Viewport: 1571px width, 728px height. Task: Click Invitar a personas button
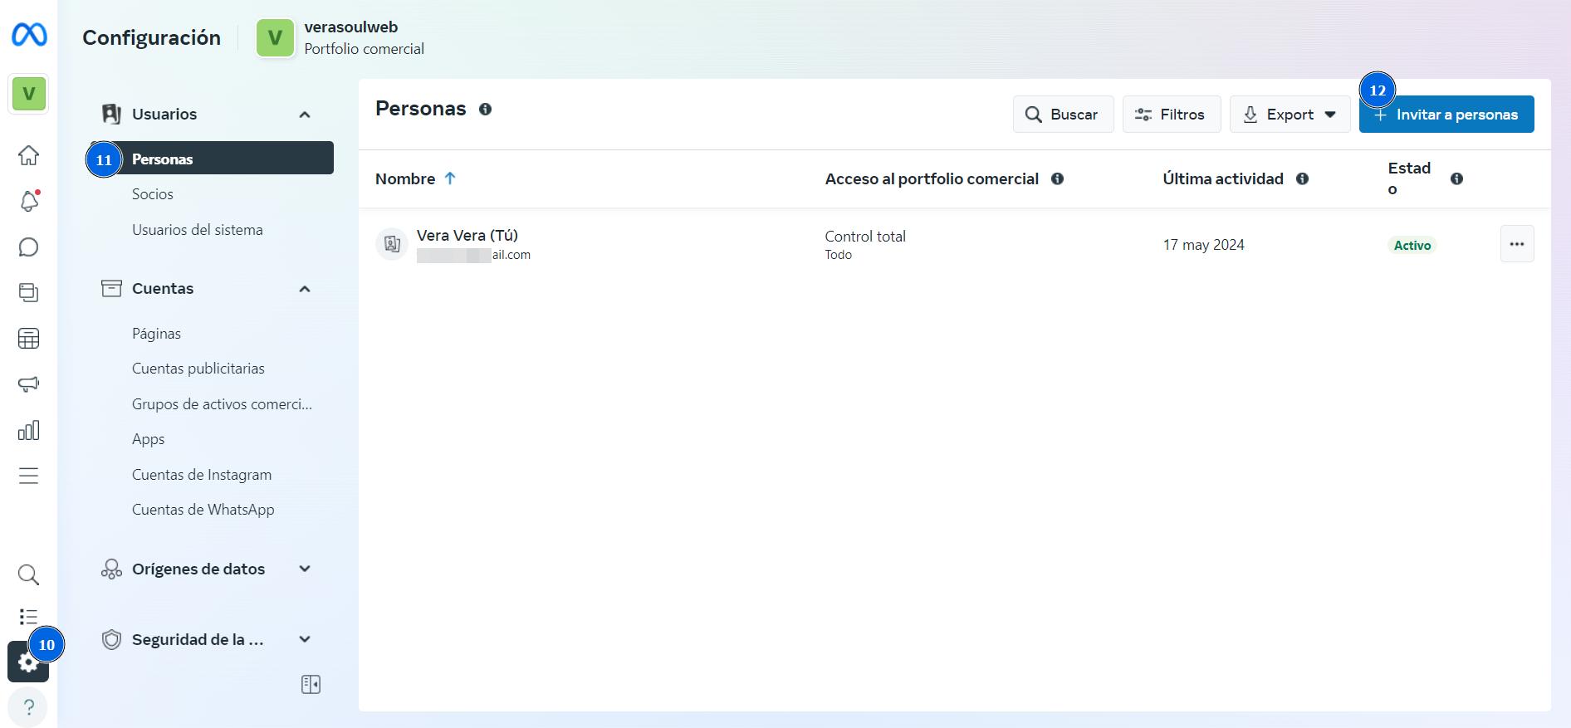point(1446,115)
